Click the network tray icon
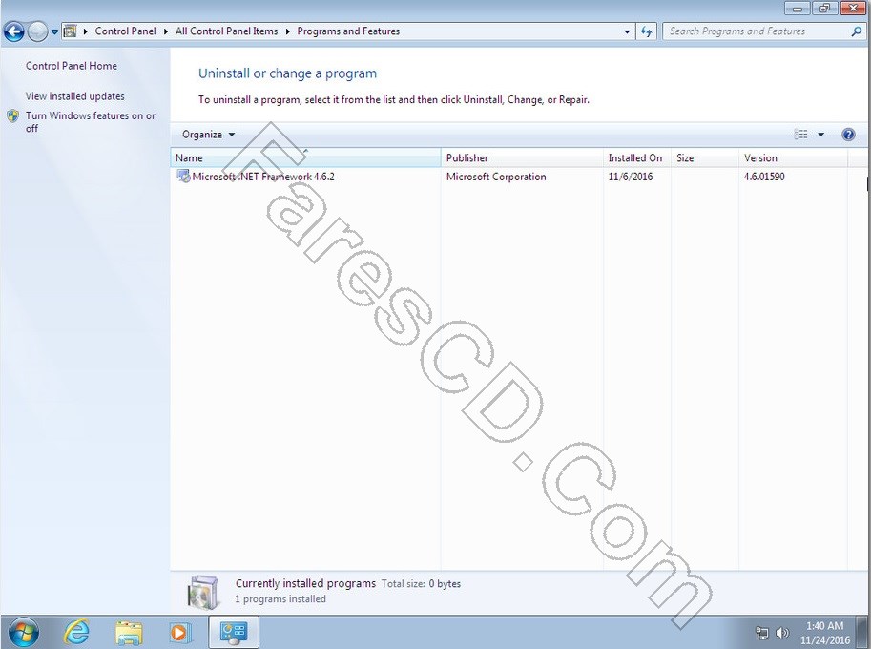Viewport: 871px width, 649px height. pyautogui.click(x=762, y=633)
